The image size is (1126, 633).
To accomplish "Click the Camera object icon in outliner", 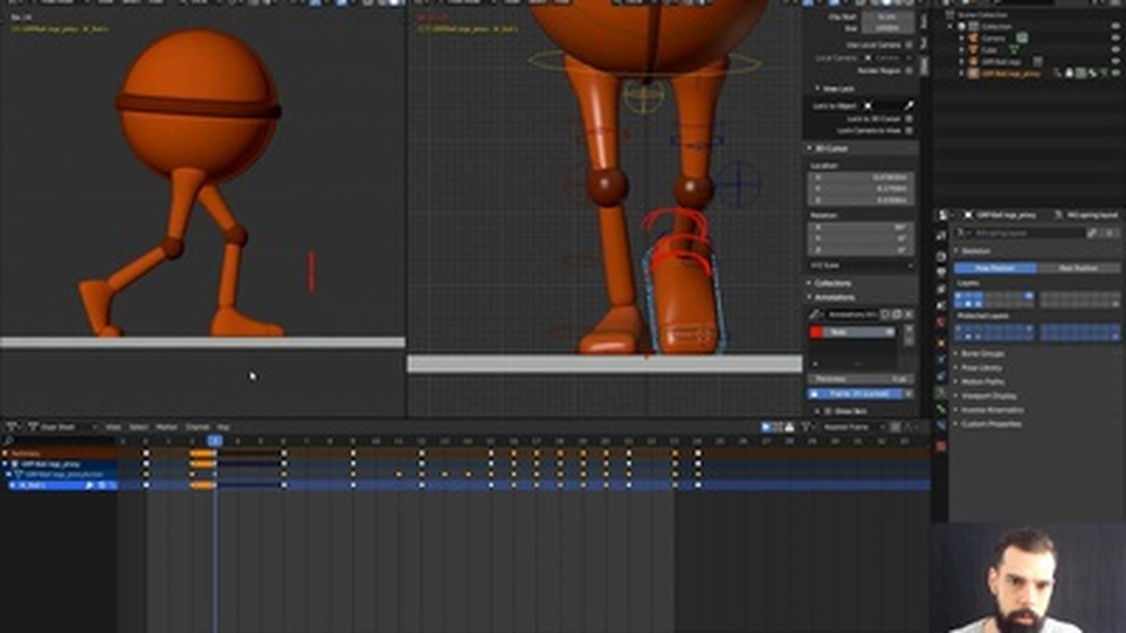I will (x=974, y=39).
